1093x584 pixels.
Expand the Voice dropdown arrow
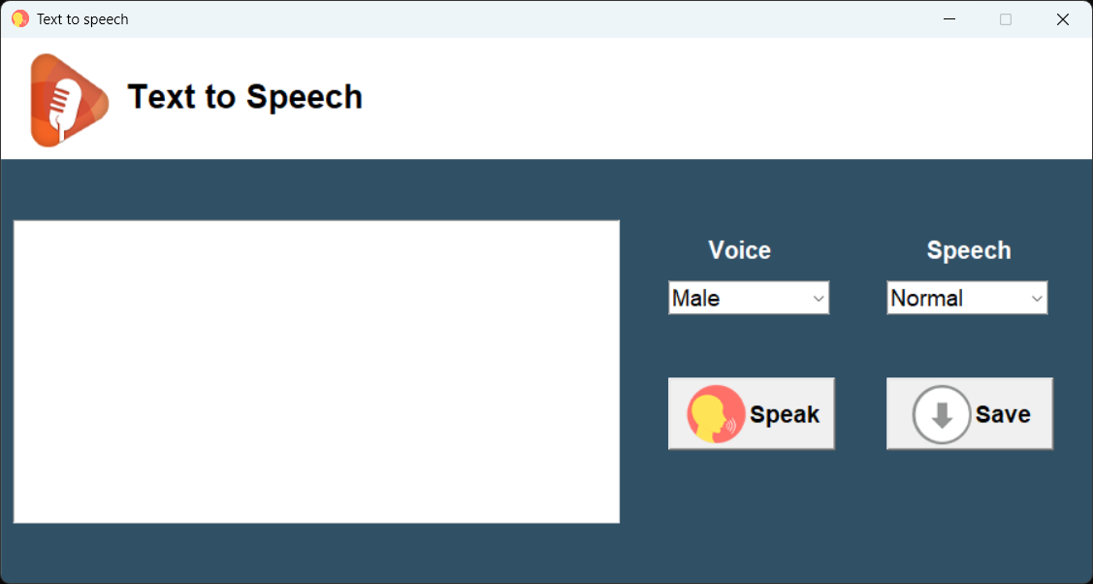click(819, 298)
